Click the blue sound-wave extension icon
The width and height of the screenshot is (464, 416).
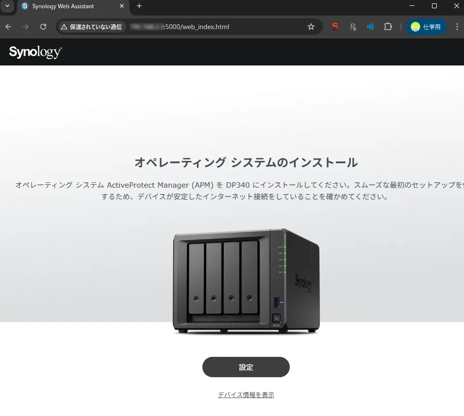(x=370, y=27)
